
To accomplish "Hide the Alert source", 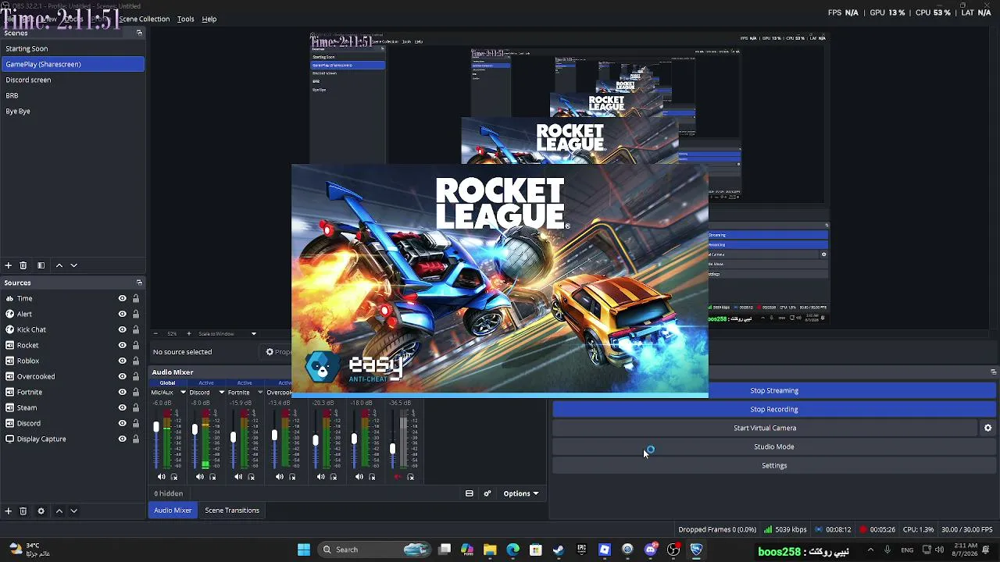I will coord(122,314).
